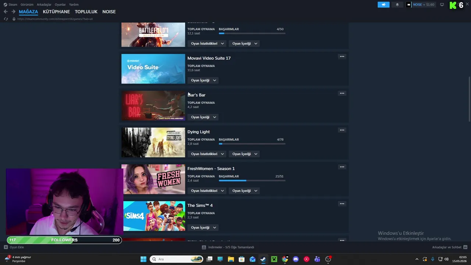Open NOISE account dropdown with wallet balance
The image size is (471, 265).
tap(421, 5)
